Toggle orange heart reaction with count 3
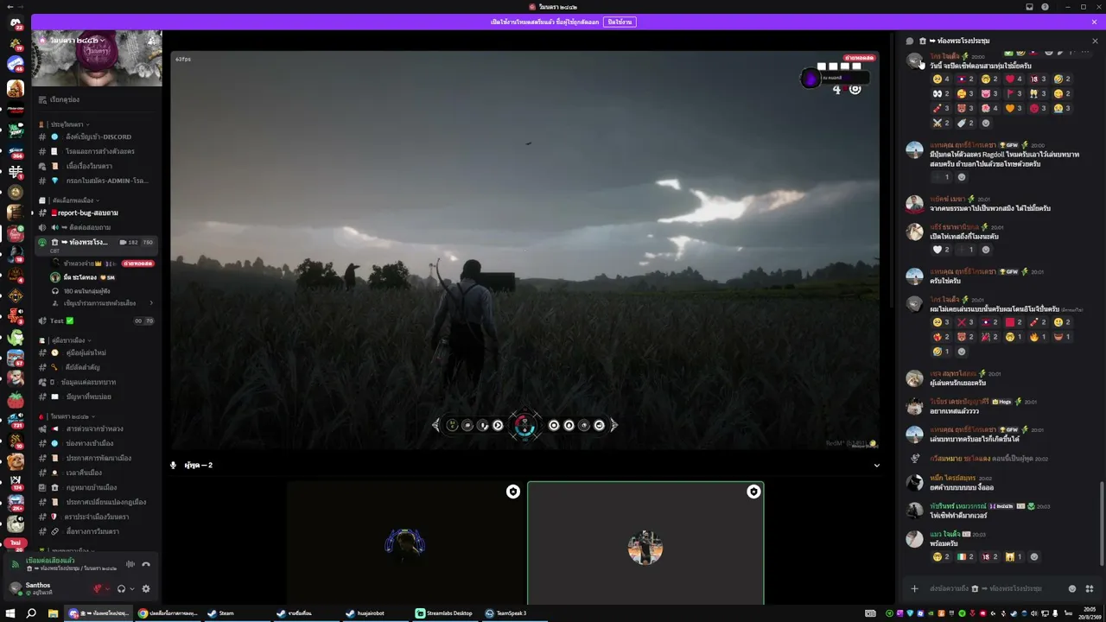This screenshot has height=622, width=1106. tap(1013, 109)
